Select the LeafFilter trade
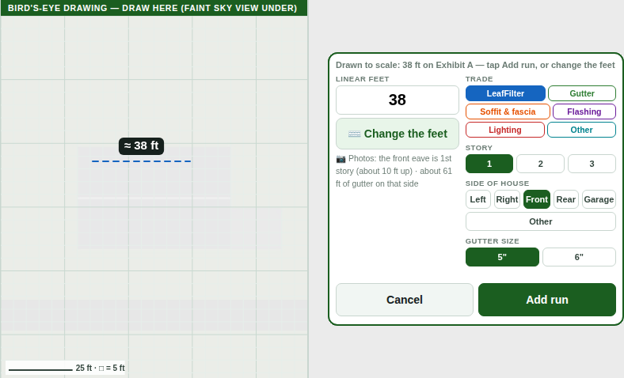This screenshot has height=378, width=624. (x=505, y=93)
